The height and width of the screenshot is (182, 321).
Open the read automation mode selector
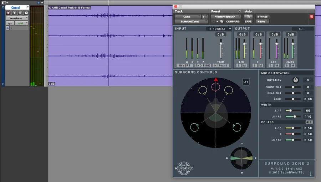pyautogui.click(x=21, y=23)
